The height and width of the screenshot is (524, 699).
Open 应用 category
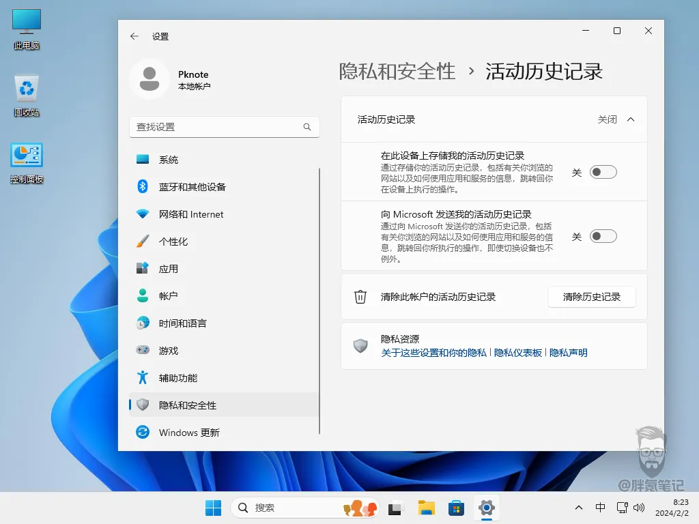pos(224,269)
